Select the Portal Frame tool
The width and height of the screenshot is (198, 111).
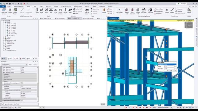[60, 11]
